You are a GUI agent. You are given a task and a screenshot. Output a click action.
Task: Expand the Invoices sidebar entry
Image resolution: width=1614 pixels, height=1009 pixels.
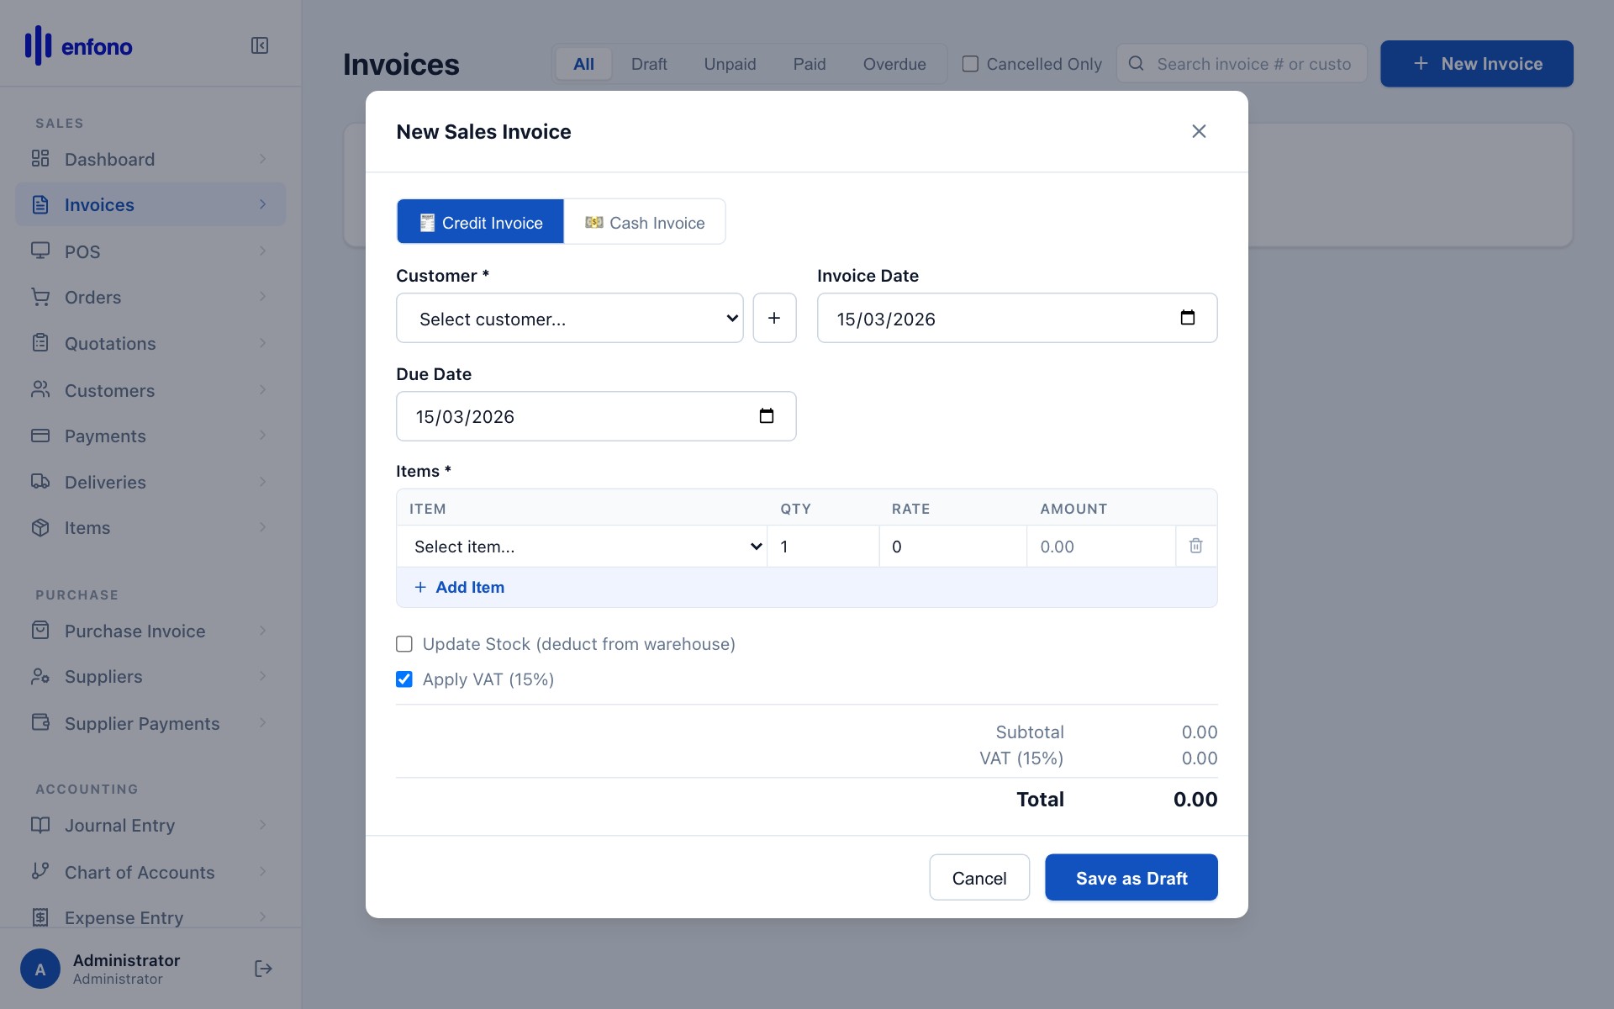pyautogui.click(x=262, y=203)
